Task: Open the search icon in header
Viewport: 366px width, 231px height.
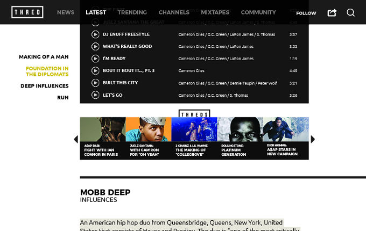Action: 350,12
